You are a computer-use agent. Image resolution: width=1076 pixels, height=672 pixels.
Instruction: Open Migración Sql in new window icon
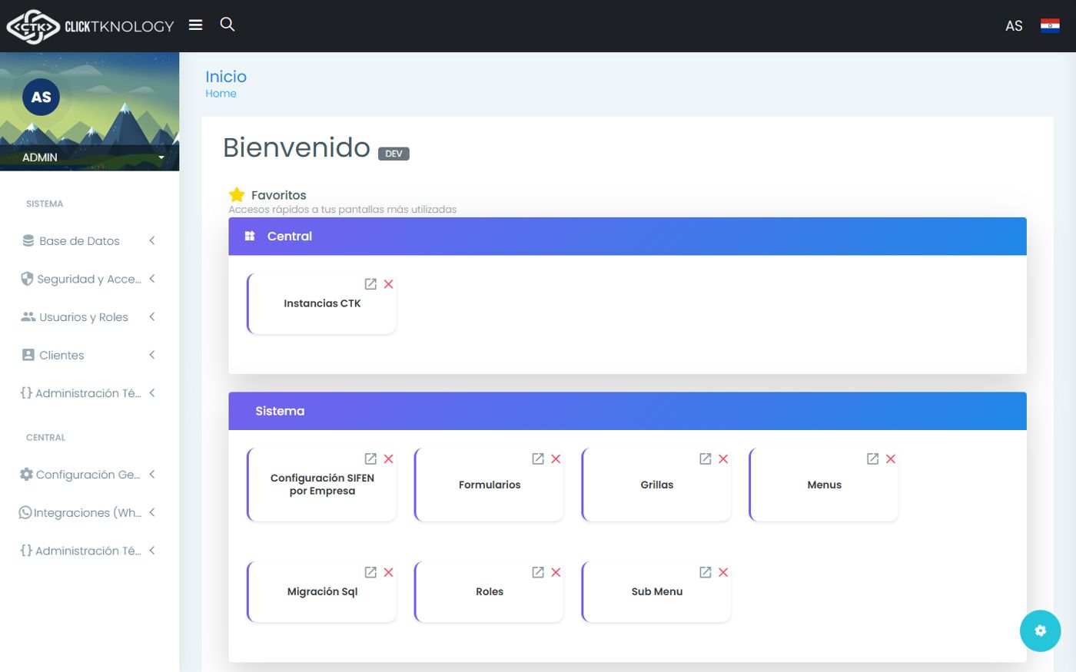(x=370, y=572)
